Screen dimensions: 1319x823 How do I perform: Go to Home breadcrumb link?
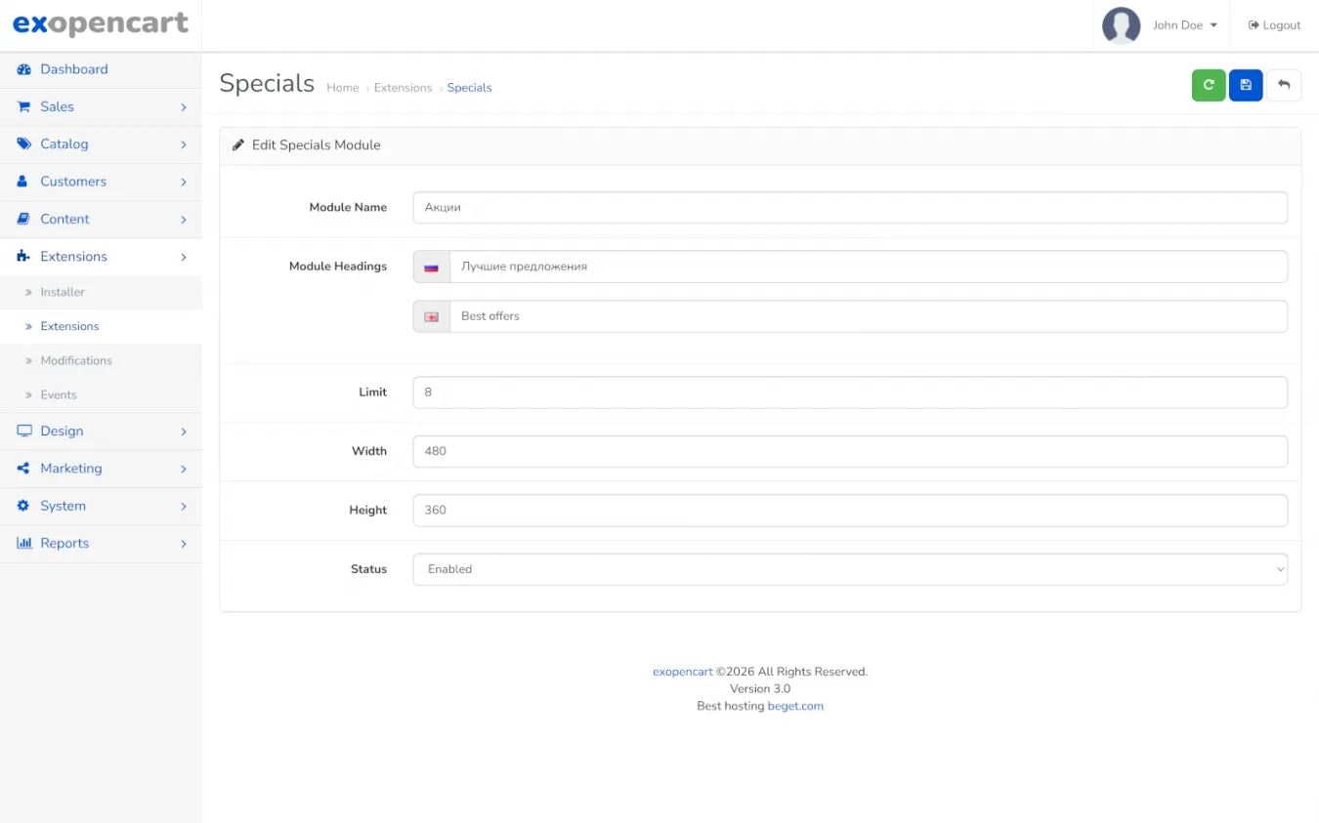(x=342, y=88)
